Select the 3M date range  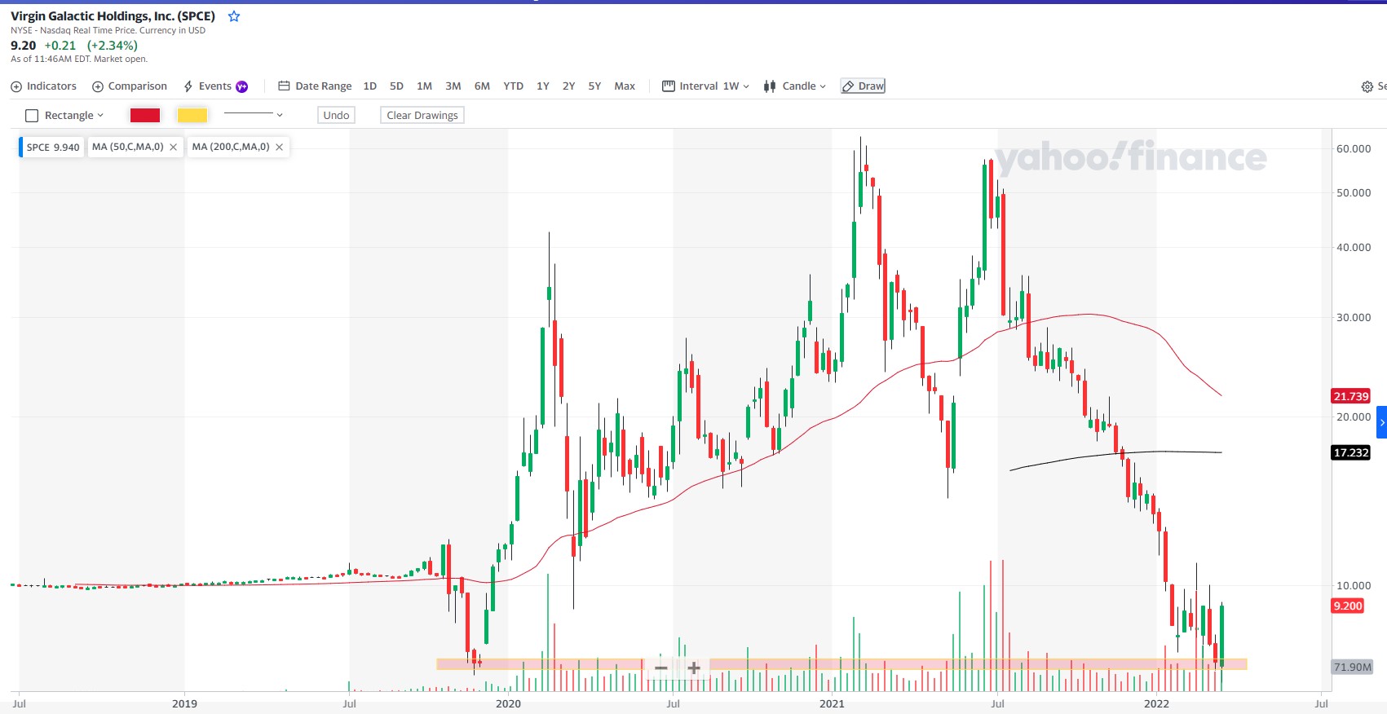(453, 86)
